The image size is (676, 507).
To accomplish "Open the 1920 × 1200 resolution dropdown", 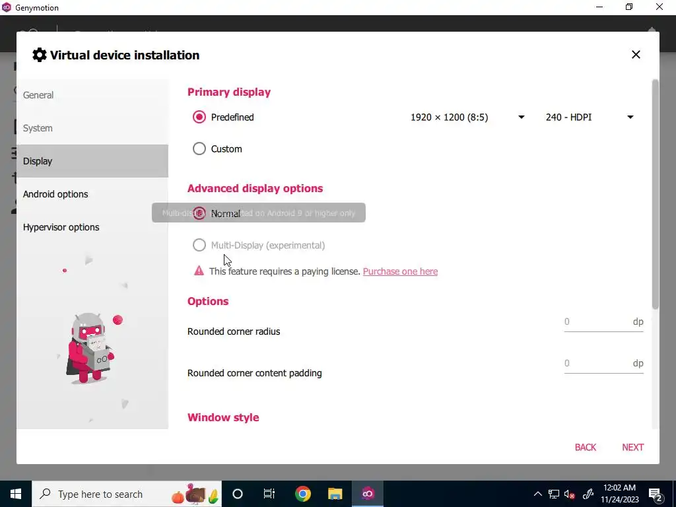I will 467,118.
